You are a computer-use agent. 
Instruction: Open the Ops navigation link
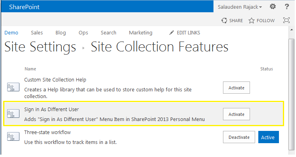tap(83, 33)
